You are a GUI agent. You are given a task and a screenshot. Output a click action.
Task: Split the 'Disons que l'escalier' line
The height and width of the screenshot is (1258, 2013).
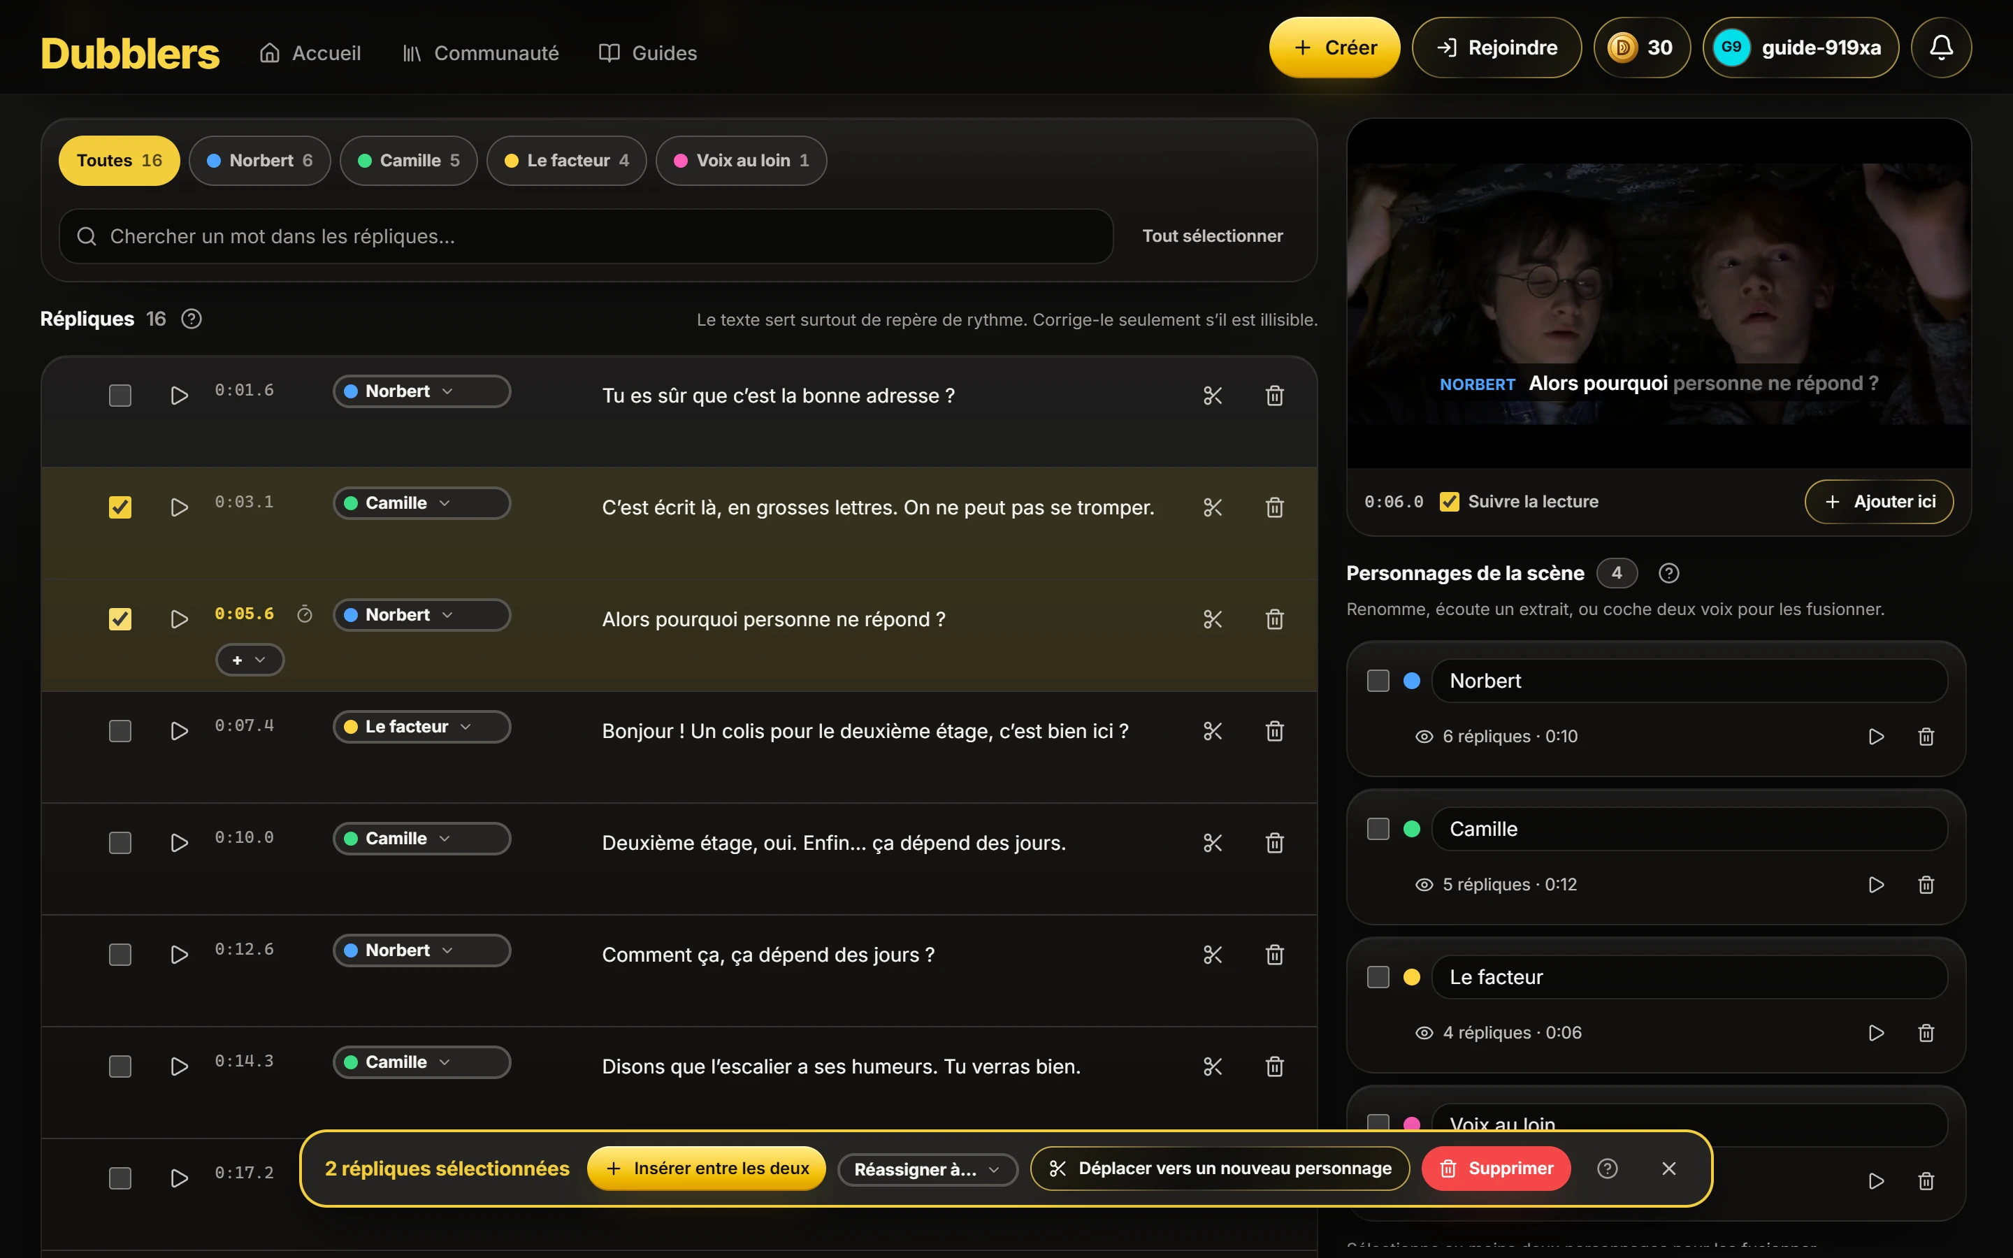click(x=1212, y=1067)
